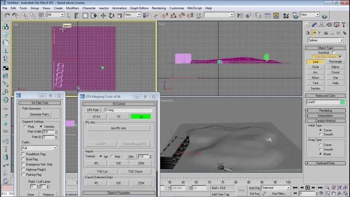Open the Hierarchy command panel tab

[x=322, y=25]
